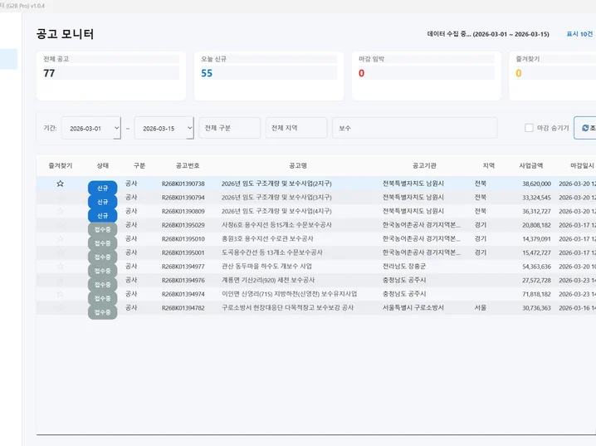Select the 계룡면 기산2리(920) 세천 보수공사 row
This screenshot has width=596, height=446.
271,281
